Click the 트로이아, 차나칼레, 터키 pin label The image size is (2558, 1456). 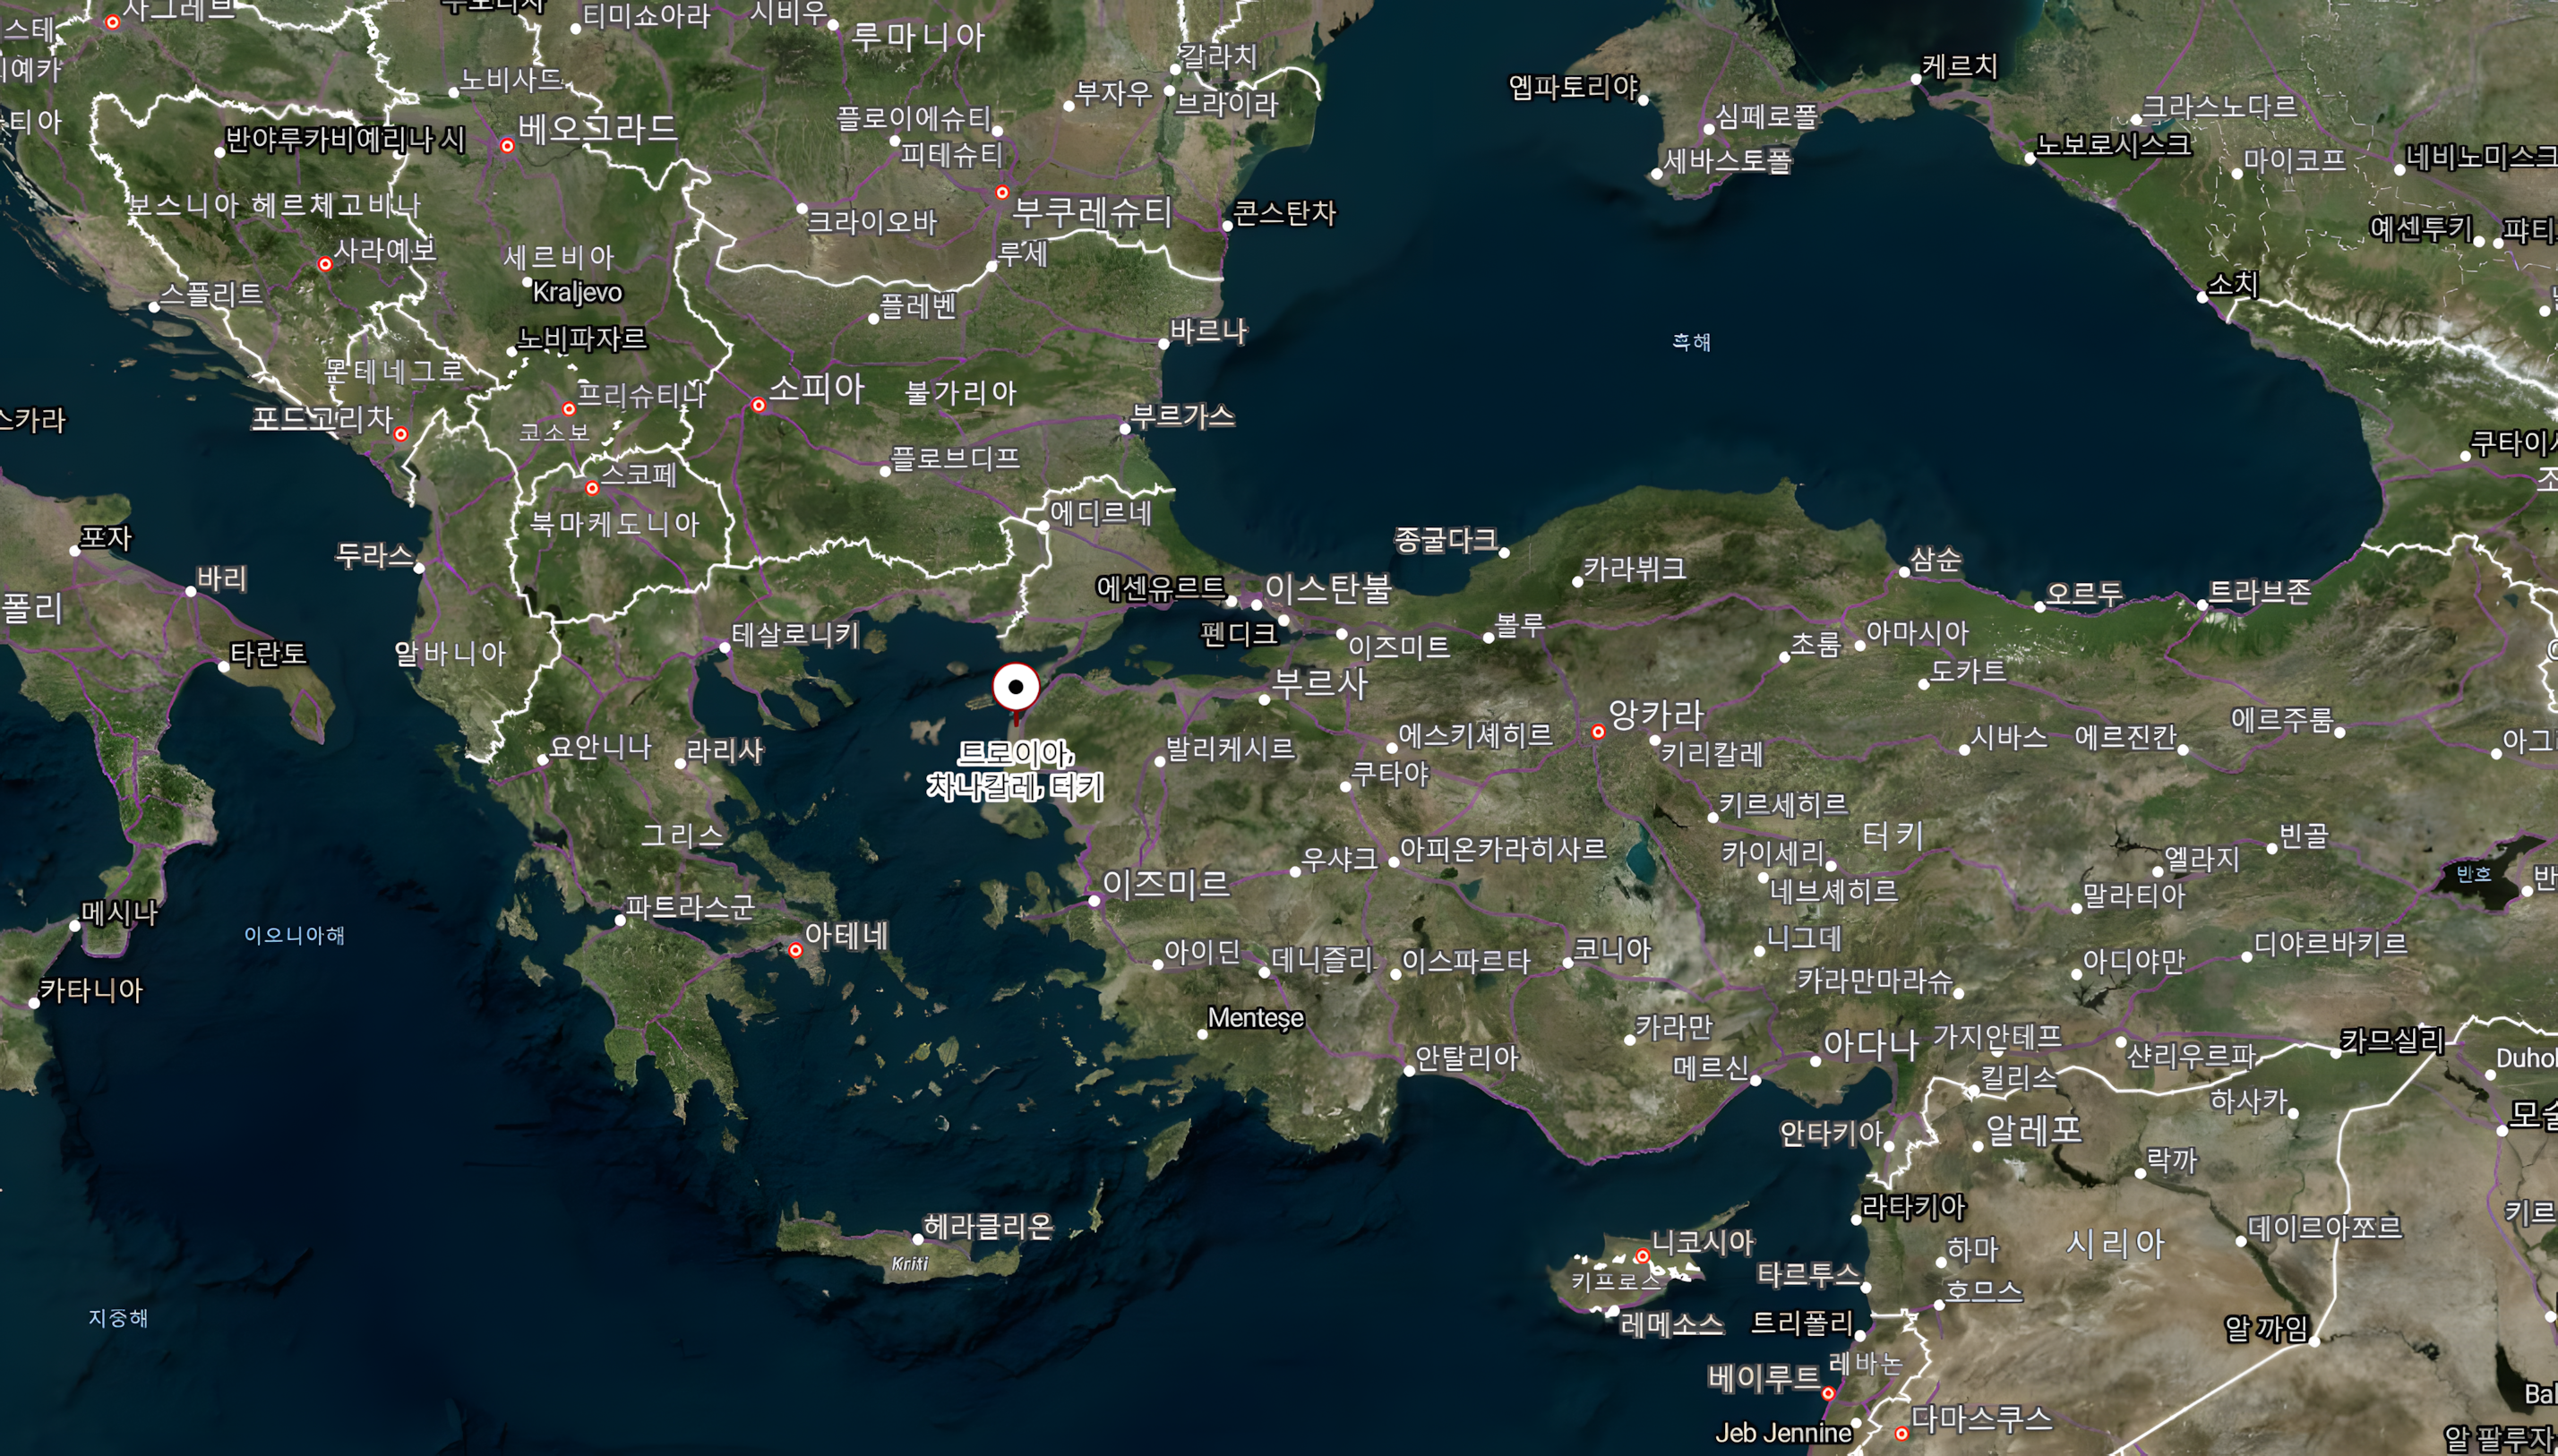[1015, 770]
